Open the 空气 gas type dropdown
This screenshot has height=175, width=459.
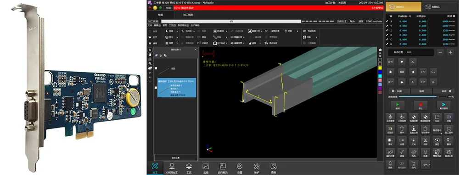[426, 164]
